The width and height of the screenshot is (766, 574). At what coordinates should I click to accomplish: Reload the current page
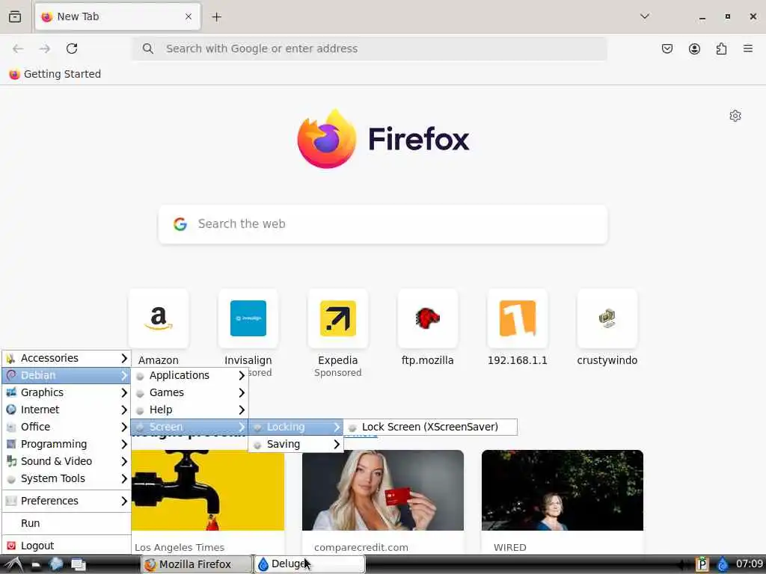coord(72,49)
